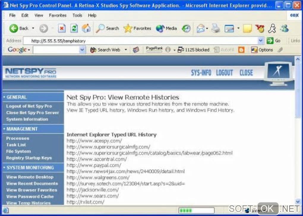
Task: Click the vertical scrollbar thumb
Action: 298,90
